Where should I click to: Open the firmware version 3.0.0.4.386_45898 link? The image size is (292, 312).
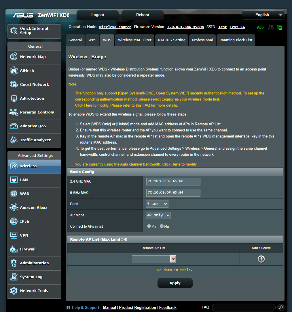(185, 27)
